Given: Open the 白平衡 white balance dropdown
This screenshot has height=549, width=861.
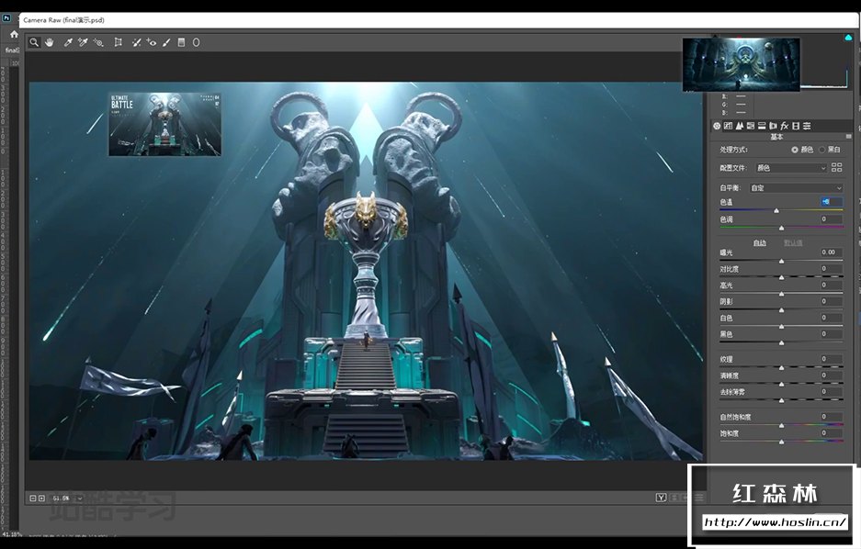Looking at the screenshot, I should click(796, 187).
